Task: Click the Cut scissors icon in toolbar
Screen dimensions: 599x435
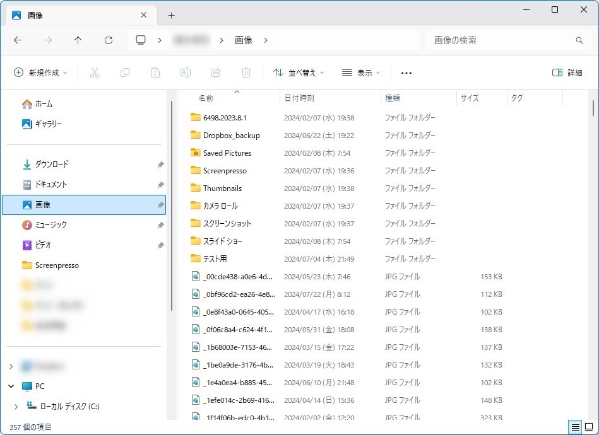Action: 95,72
